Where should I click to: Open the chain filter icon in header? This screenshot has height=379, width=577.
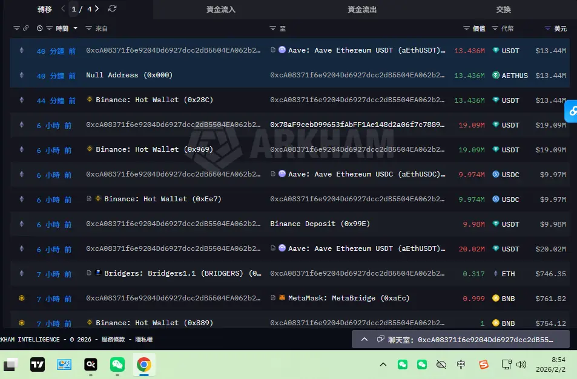(x=16, y=28)
